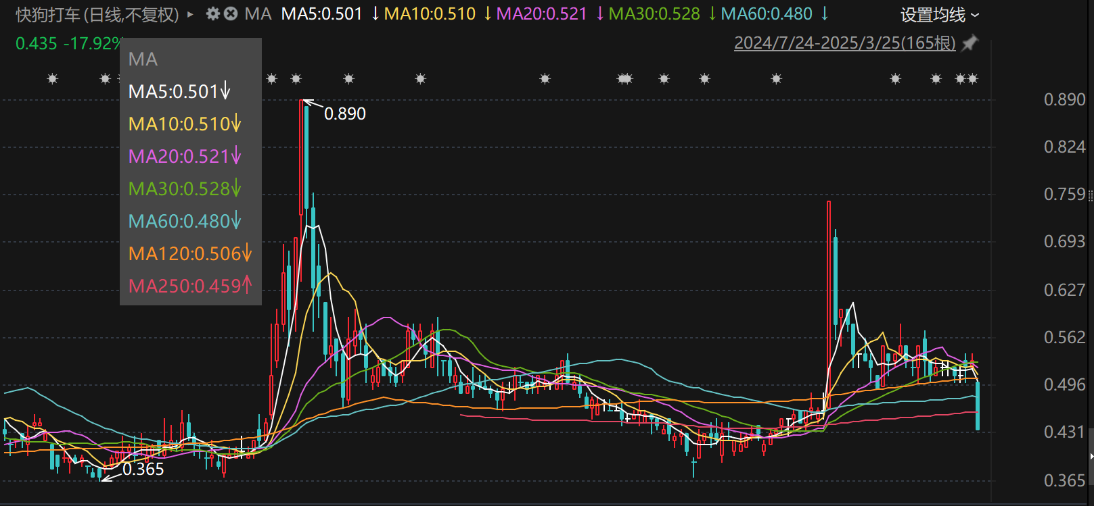
Task: Select MA20:0.521 in the header row
Action: point(542,14)
